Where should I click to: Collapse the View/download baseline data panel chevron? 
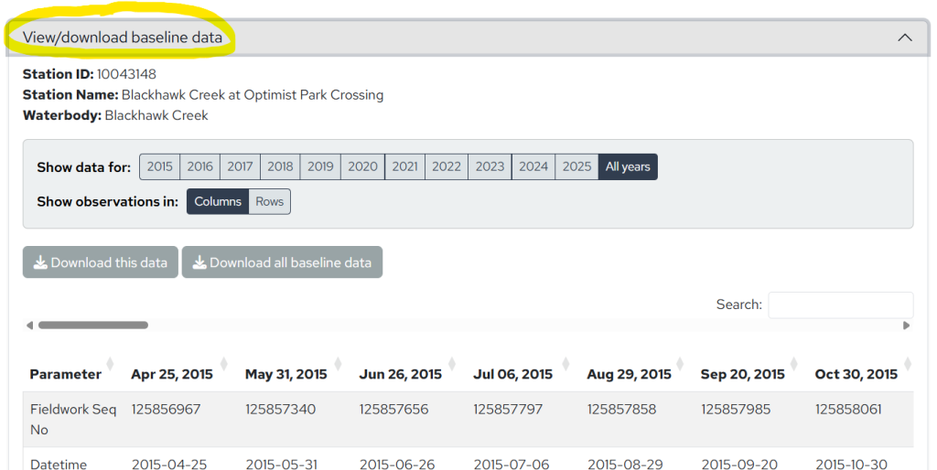pos(904,37)
